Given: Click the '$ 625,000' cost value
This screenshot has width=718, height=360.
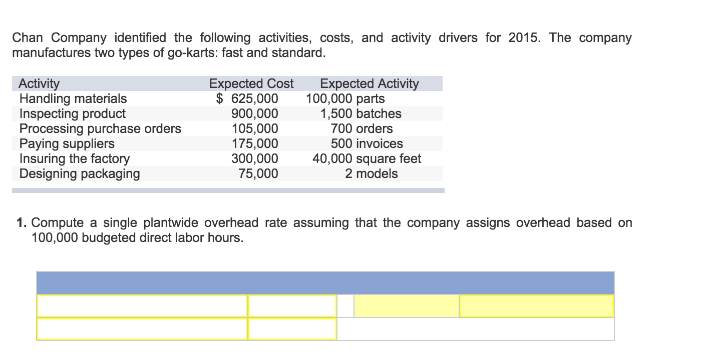Looking at the screenshot, I should tap(247, 98).
